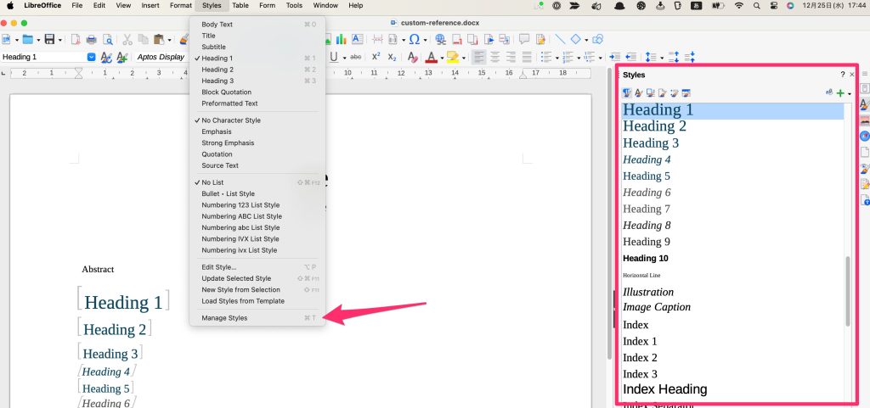The image size is (870, 408).
Task: Choose Block Quotation in the Styles menu
Action: (x=226, y=92)
